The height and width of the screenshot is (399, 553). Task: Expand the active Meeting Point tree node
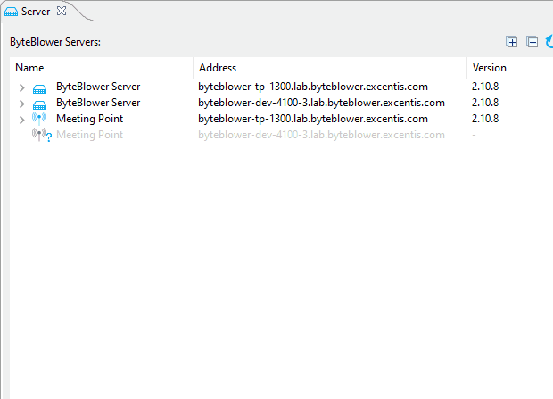pos(22,119)
